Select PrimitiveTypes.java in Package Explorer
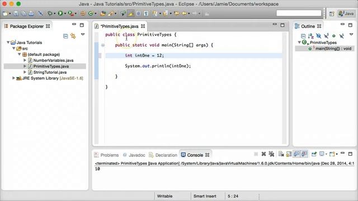The image size is (358, 201). 51,66
